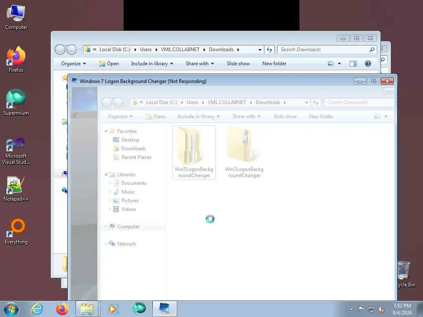Expand Include in library in the faded front toolbar

[199, 116]
